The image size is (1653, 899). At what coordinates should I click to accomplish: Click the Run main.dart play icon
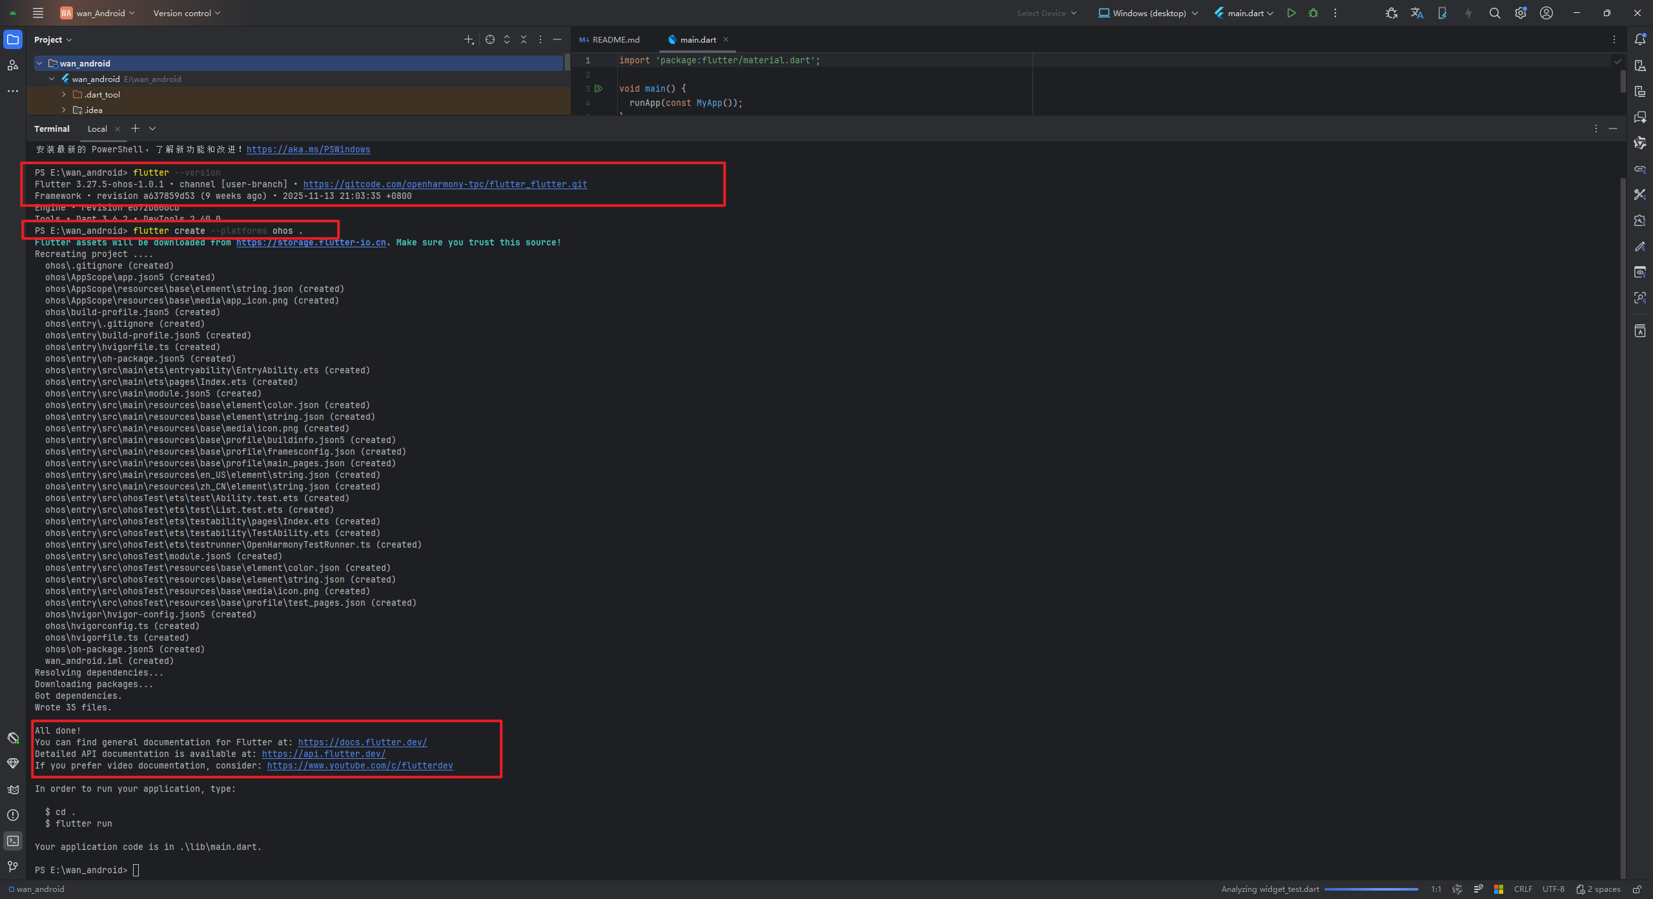click(x=1291, y=13)
